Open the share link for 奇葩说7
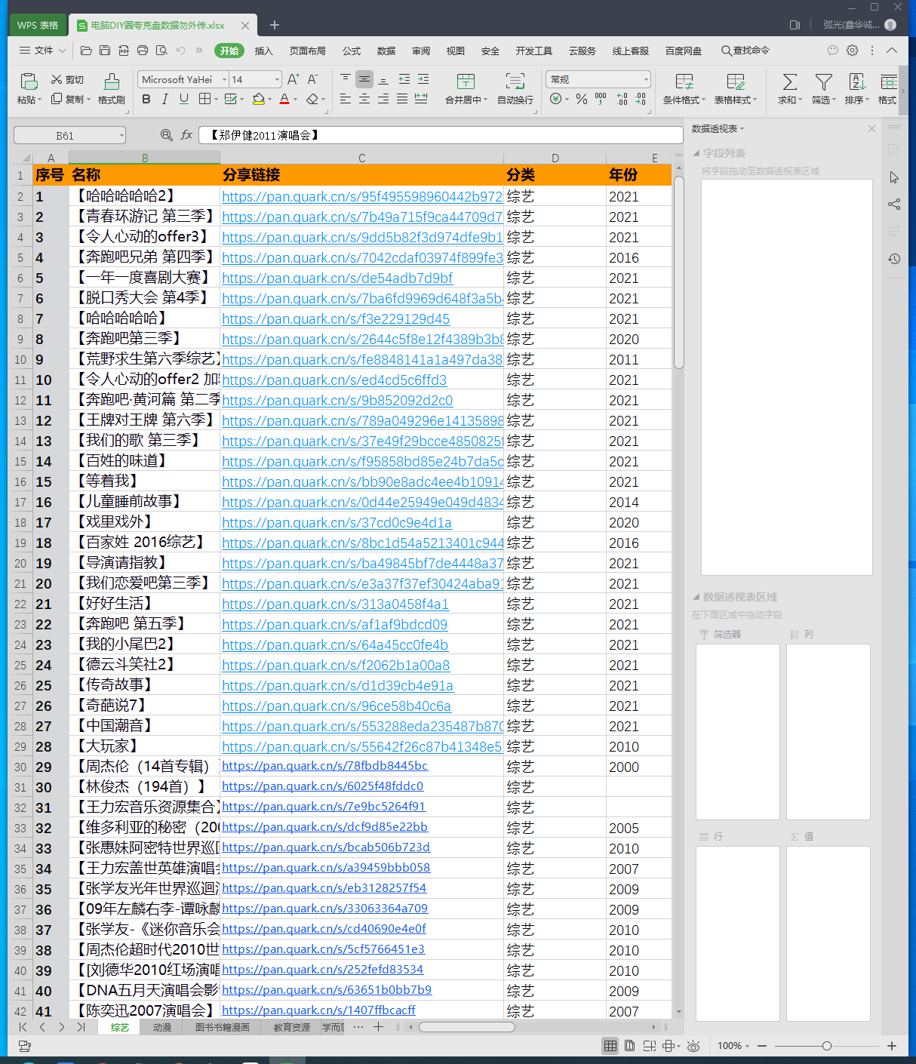This screenshot has width=916, height=1064. [337, 706]
